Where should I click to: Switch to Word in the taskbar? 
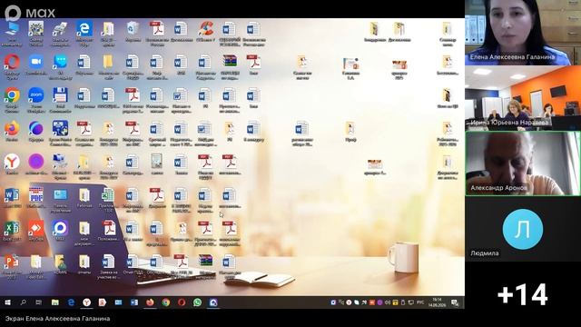134,302
